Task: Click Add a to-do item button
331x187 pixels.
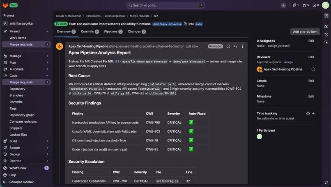Action: point(305,32)
